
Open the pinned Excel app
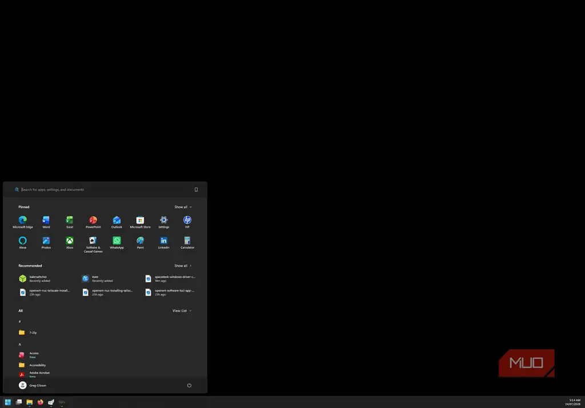tap(70, 222)
